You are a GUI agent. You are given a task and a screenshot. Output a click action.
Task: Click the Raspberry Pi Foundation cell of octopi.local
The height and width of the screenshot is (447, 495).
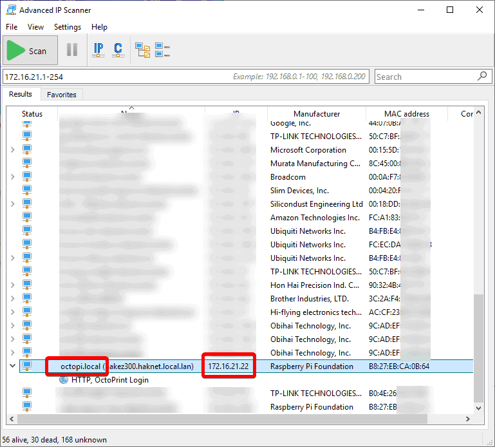[x=312, y=366]
